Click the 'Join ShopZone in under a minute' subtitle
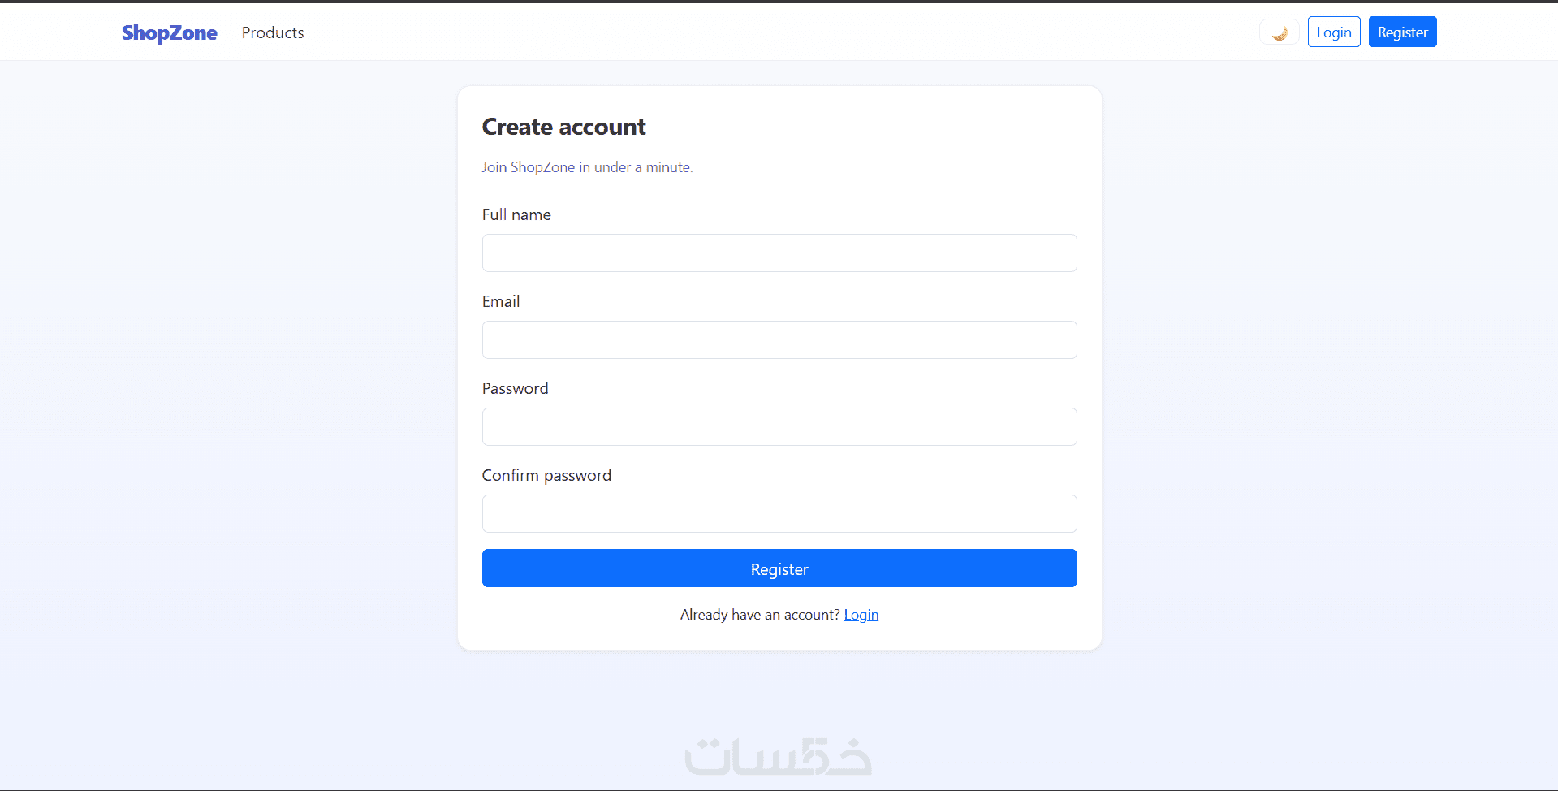This screenshot has width=1558, height=791. pos(587,167)
